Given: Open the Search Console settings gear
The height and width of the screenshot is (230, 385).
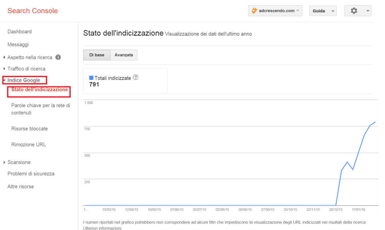Looking at the screenshot, I should tap(353, 11).
